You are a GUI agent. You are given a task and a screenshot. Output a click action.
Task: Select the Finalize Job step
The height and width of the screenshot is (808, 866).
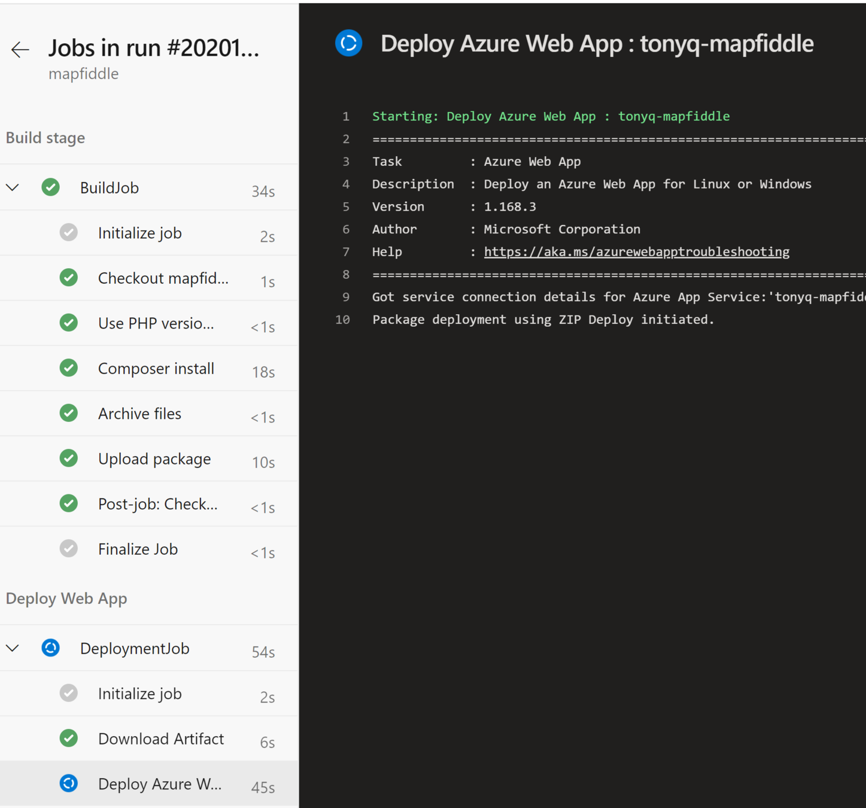coord(149,549)
